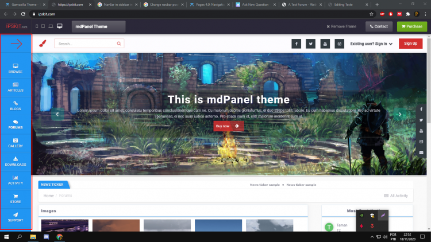This screenshot has width=431, height=242.
Task: Switch to the desktop preview device icon
Action: [59, 26]
